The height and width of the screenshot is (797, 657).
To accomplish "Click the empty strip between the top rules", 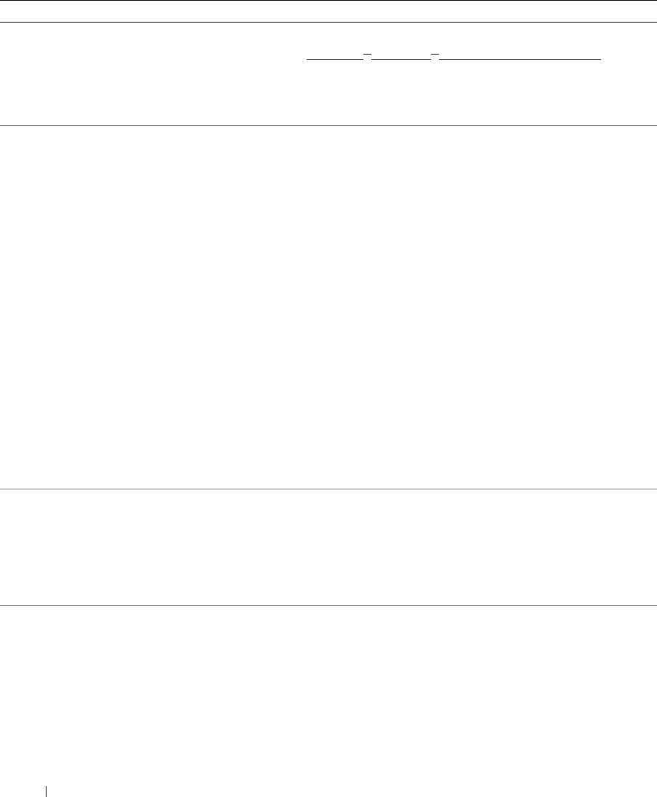I will click(328, 12).
